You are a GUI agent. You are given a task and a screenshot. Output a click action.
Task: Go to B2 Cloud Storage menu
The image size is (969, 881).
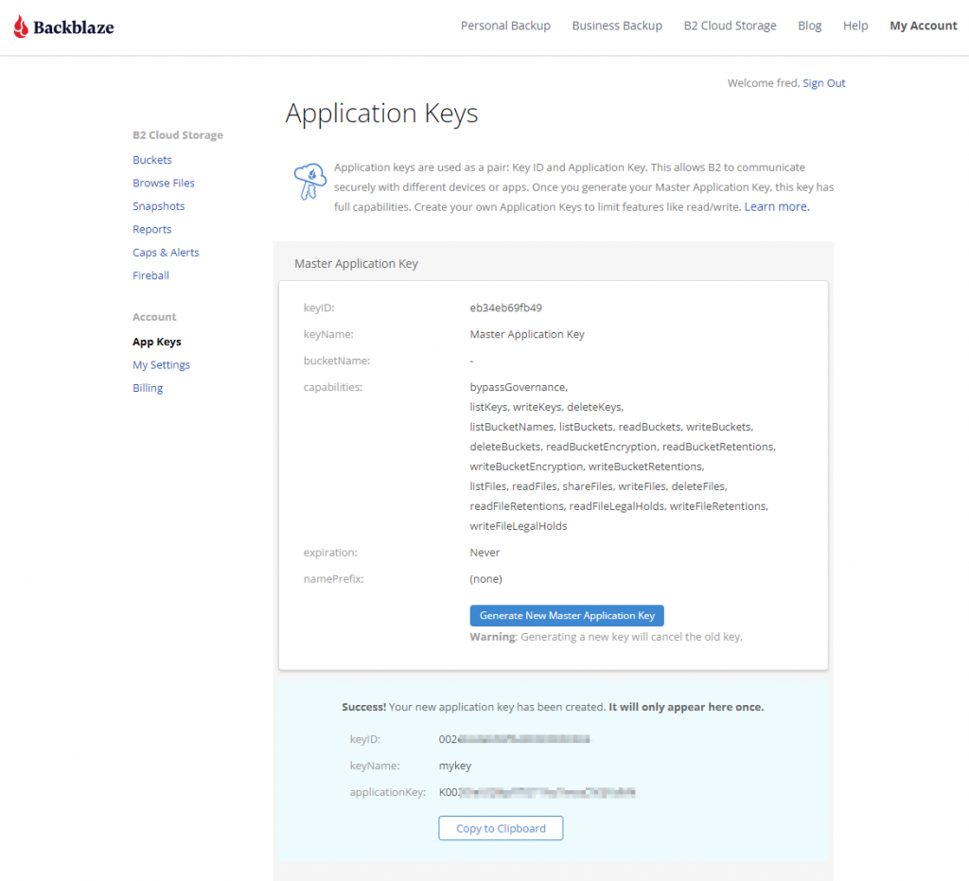pyautogui.click(x=730, y=26)
